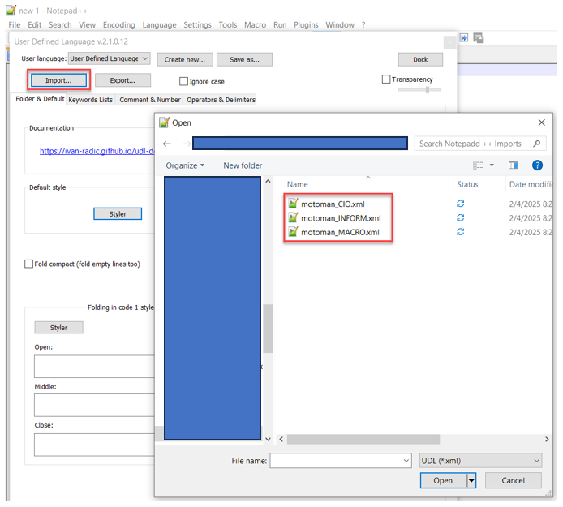
Task: Open the Tools menu
Action: [228, 25]
